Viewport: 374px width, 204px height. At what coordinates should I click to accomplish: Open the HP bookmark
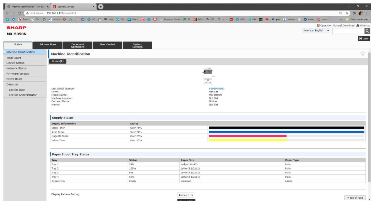pyautogui.click(x=91, y=19)
